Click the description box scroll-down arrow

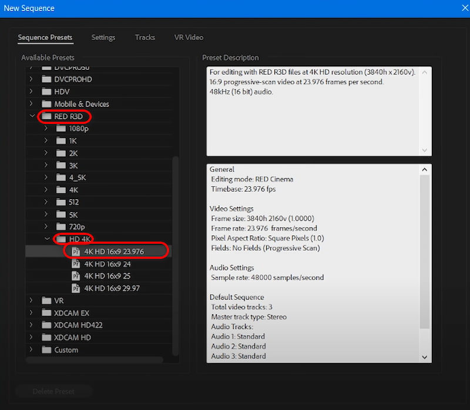pos(424,150)
